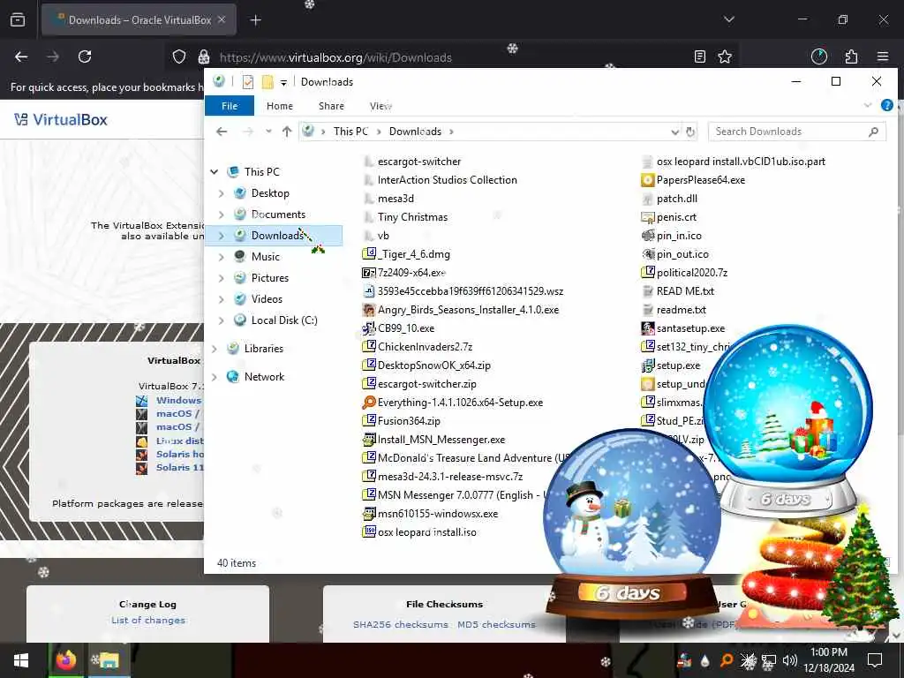904x678 pixels.
Task: Select the osx leopard install.iso file
Action: (419, 532)
